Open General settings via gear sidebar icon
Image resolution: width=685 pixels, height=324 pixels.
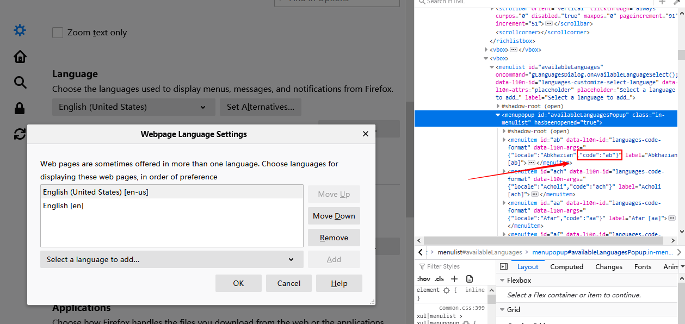pyautogui.click(x=20, y=30)
